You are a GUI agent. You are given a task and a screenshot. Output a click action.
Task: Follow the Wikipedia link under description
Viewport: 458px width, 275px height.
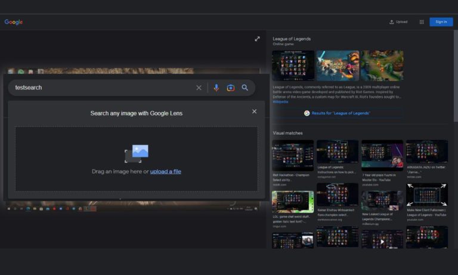coord(280,101)
